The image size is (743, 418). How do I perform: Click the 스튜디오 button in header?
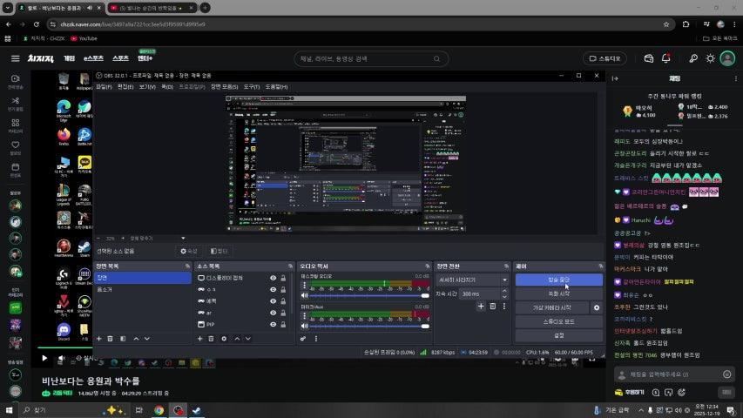(x=606, y=58)
